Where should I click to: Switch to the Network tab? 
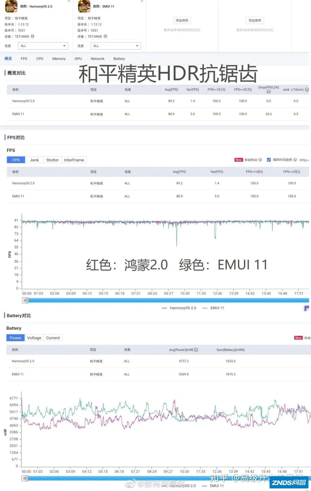click(x=98, y=58)
